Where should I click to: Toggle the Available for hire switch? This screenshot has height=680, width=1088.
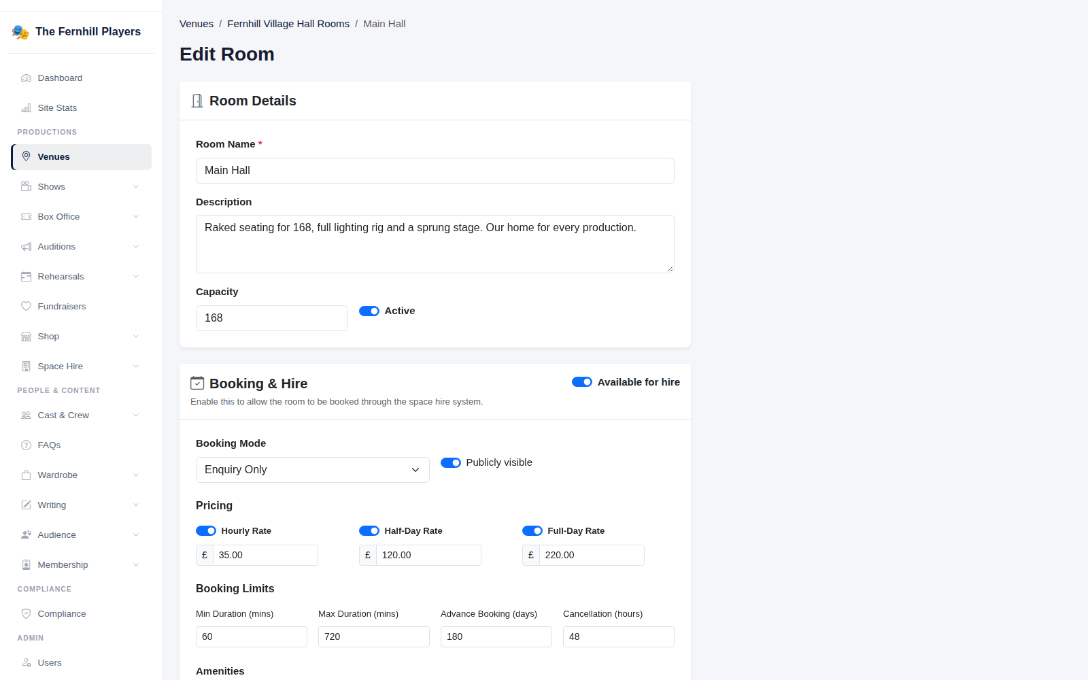(x=582, y=382)
